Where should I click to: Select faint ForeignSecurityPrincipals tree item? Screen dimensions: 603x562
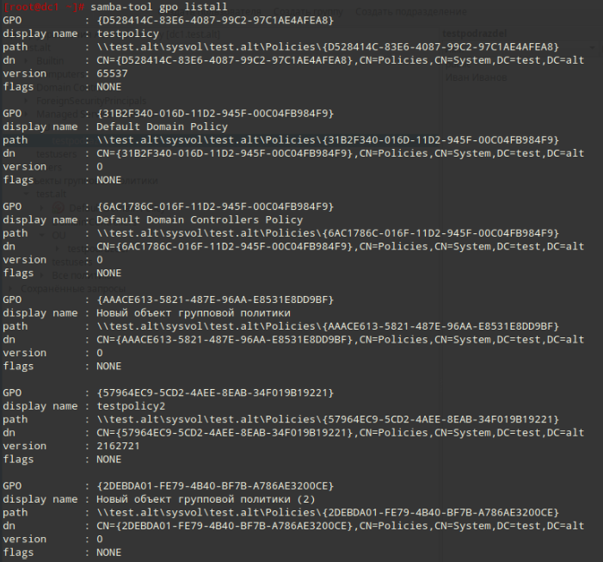[91, 101]
